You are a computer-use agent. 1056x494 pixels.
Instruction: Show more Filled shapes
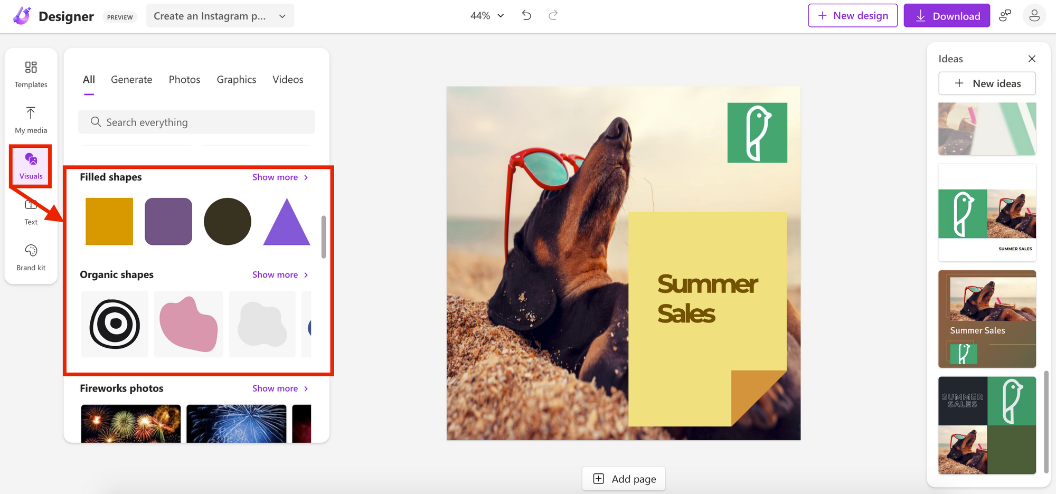tap(279, 177)
